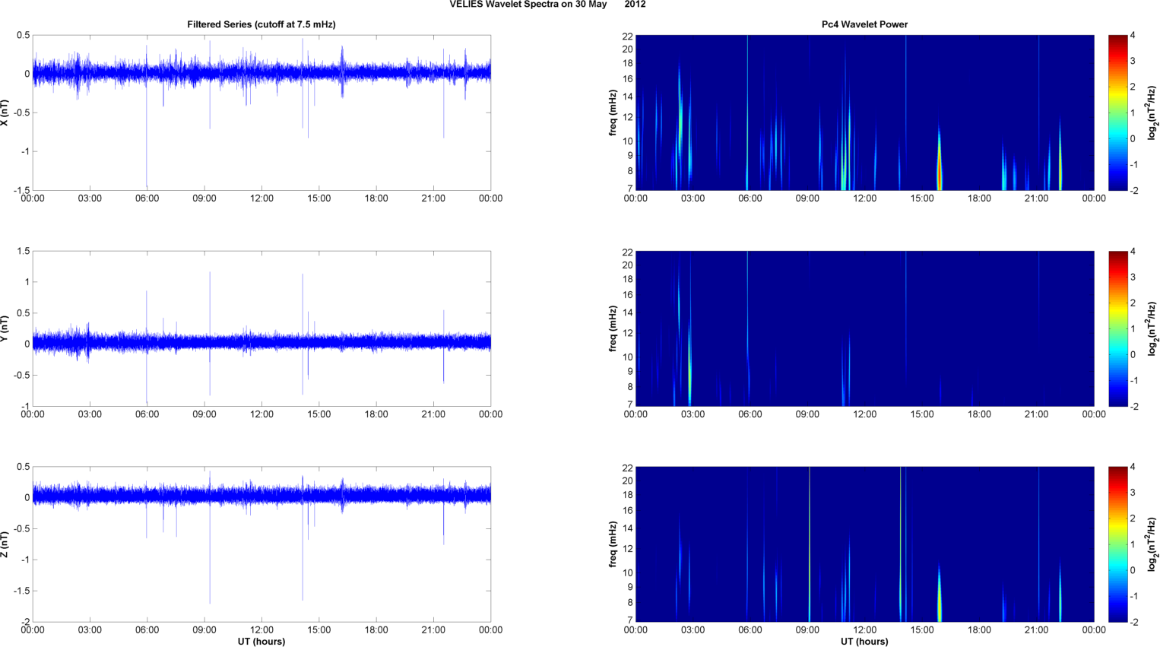
Task: Click the "-1.5" tick on the X (nT) axis
Action: tap(21, 190)
